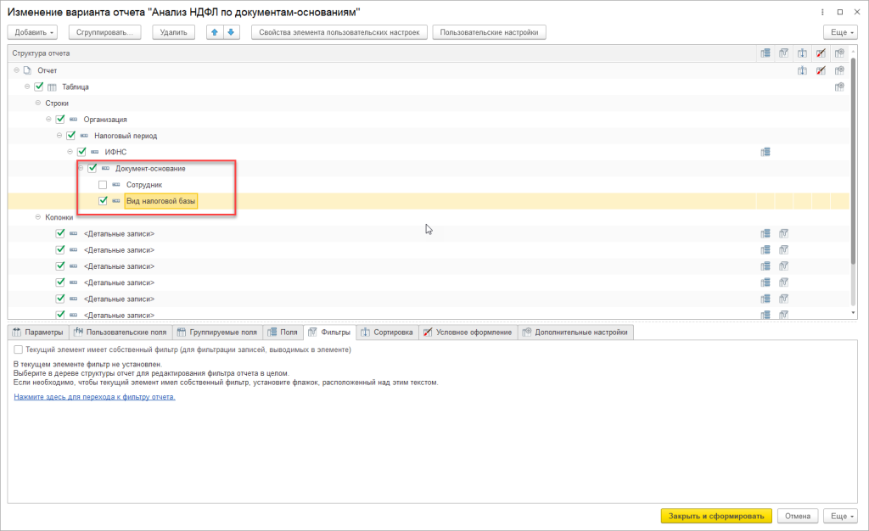The height and width of the screenshot is (531, 869).
Task: Open the Условное оформление tab
Action: click(x=468, y=333)
